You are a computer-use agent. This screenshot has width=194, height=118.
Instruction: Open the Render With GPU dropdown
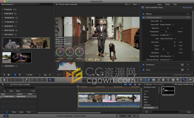point(167,56)
